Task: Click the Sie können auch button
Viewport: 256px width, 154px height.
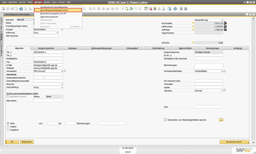Action: pyautogui.click(x=234, y=142)
